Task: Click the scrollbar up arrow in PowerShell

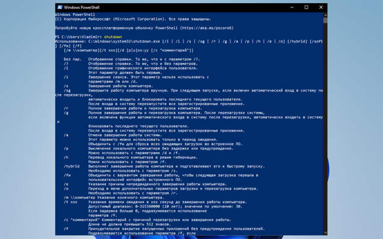Action: click(325, 15)
